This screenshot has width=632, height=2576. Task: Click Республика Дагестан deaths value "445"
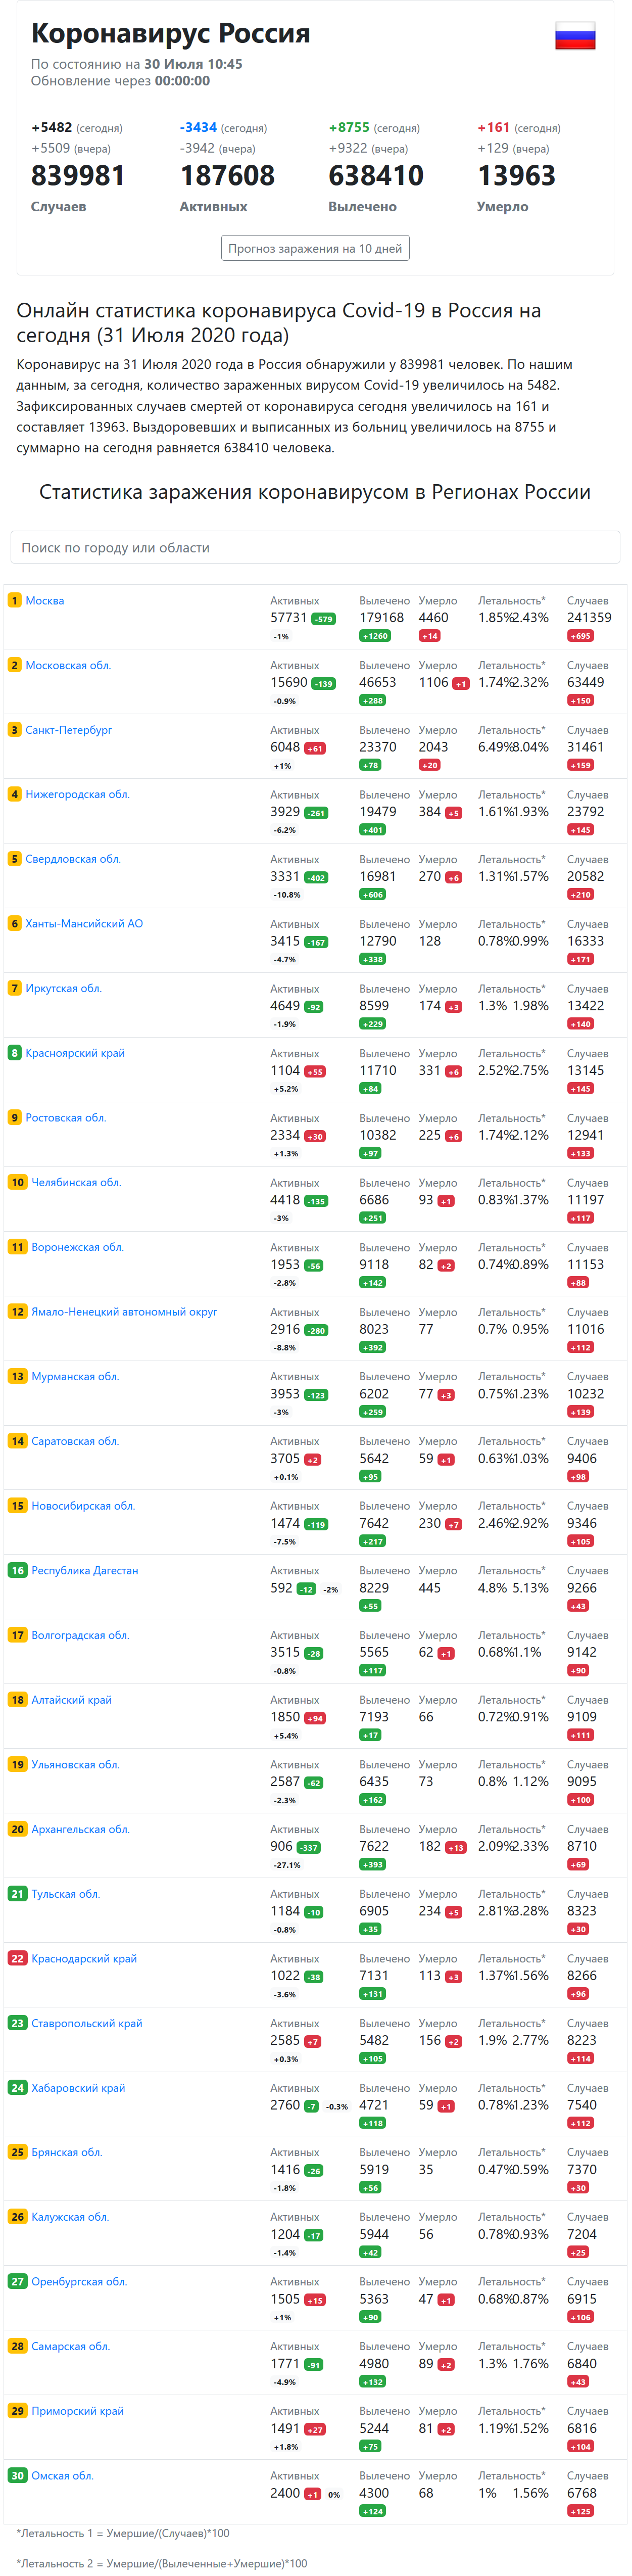tap(430, 1588)
